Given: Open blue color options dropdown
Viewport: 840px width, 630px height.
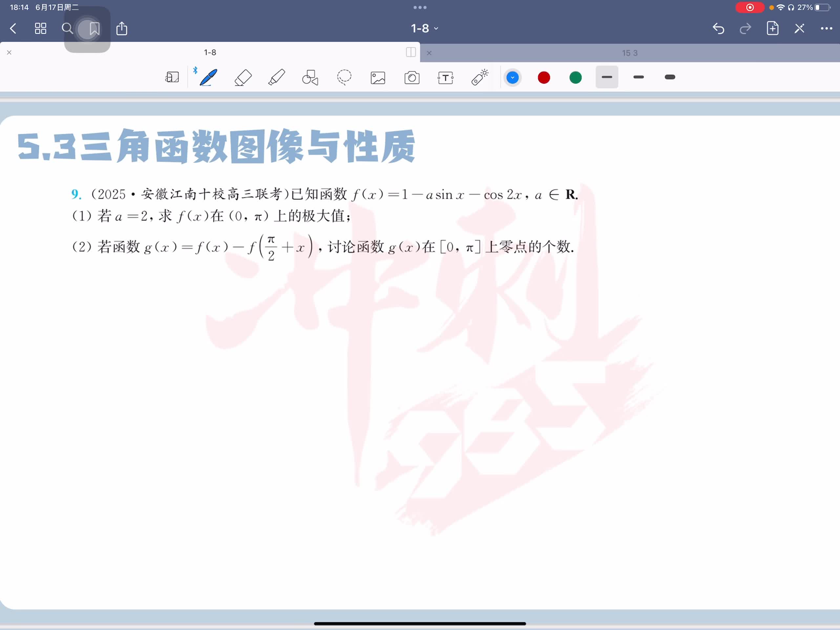Looking at the screenshot, I should click(512, 77).
